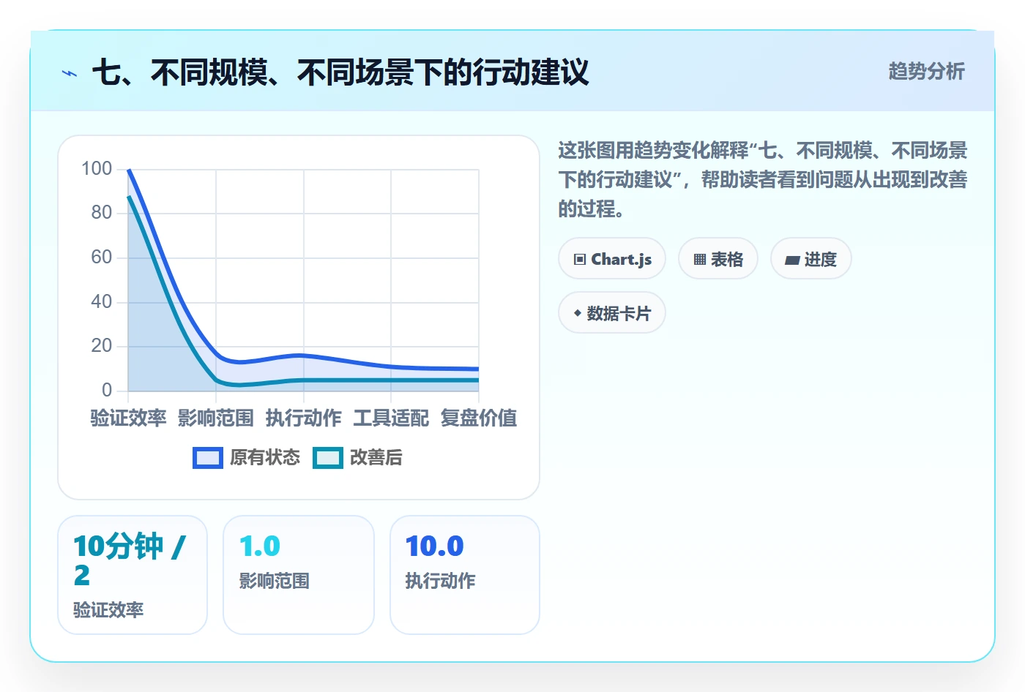Image resolution: width=1025 pixels, height=692 pixels.
Task: Click the 影响范围 x-axis label in the chart
Action: pyautogui.click(x=216, y=418)
